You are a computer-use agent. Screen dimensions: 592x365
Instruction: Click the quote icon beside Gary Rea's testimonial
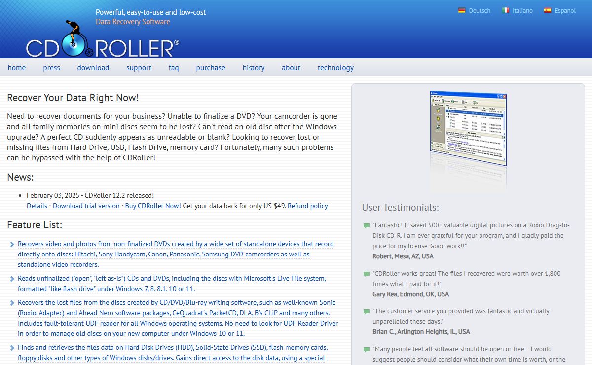click(366, 274)
